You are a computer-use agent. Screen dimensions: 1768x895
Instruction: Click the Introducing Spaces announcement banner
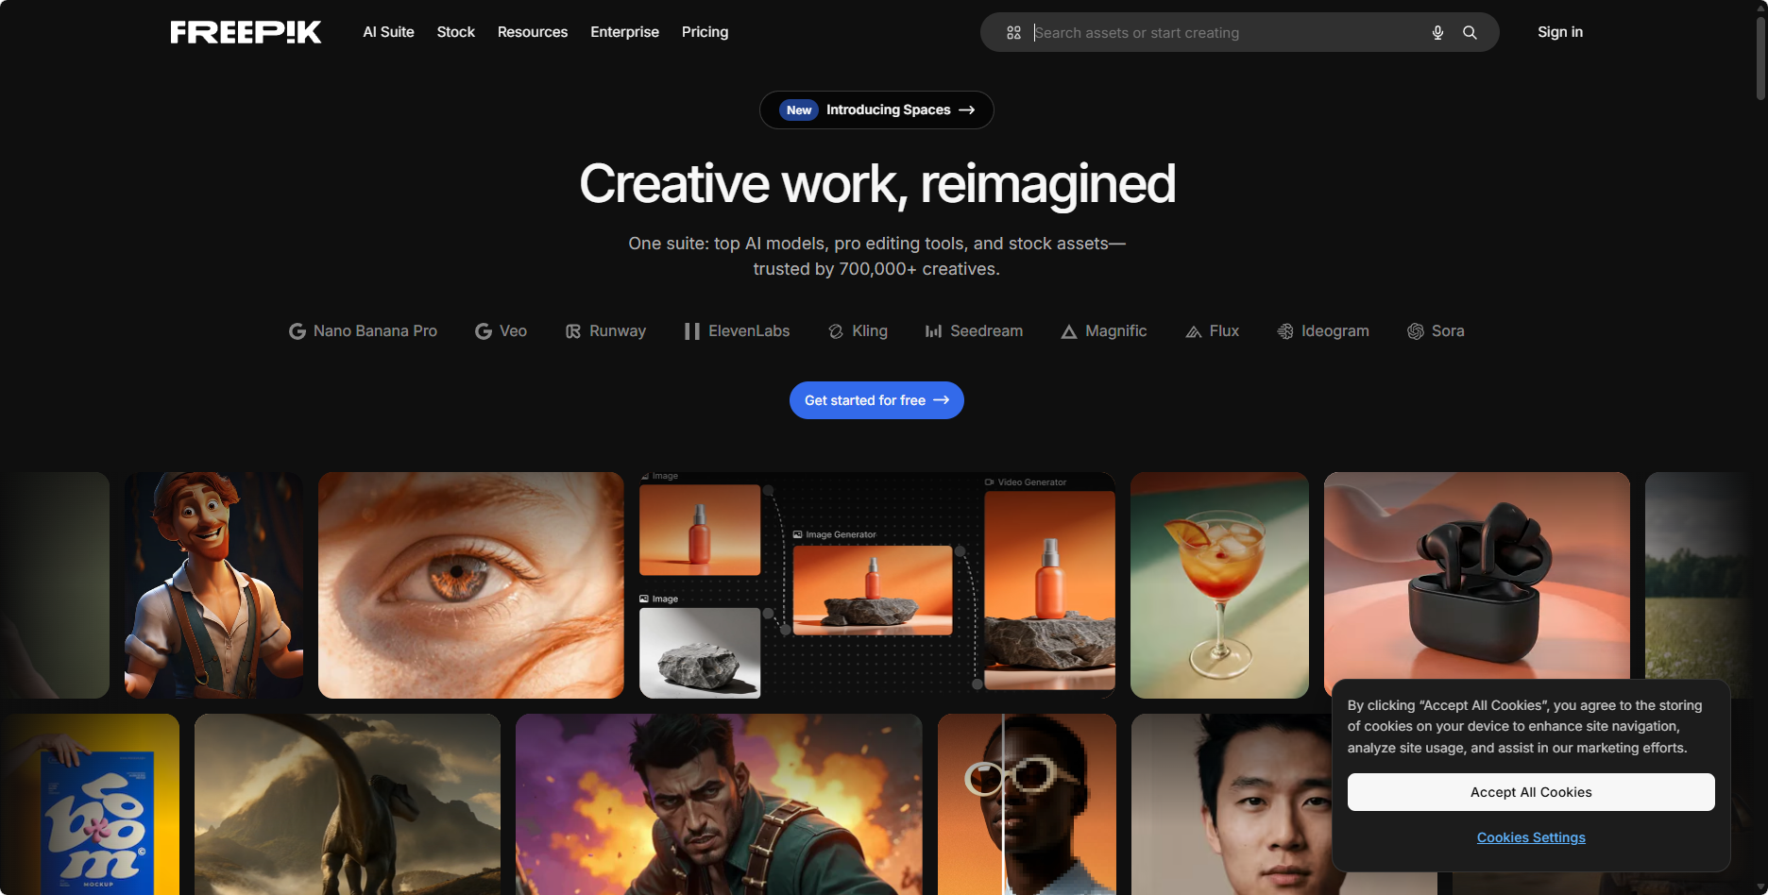[x=876, y=110]
